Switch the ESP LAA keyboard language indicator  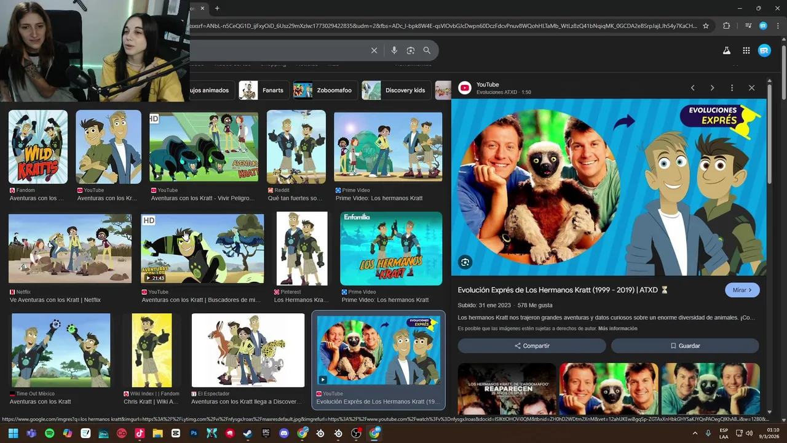(724, 433)
